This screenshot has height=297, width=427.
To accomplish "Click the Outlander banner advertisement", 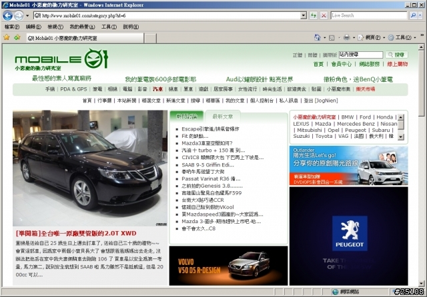I will click(x=348, y=166).
